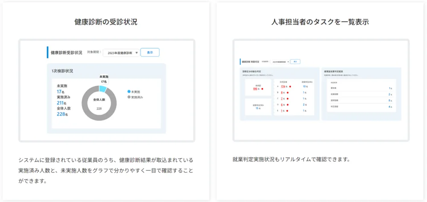The height and width of the screenshot is (202, 427).
Task: Click the 211名 実施済み count
Action: (61, 103)
